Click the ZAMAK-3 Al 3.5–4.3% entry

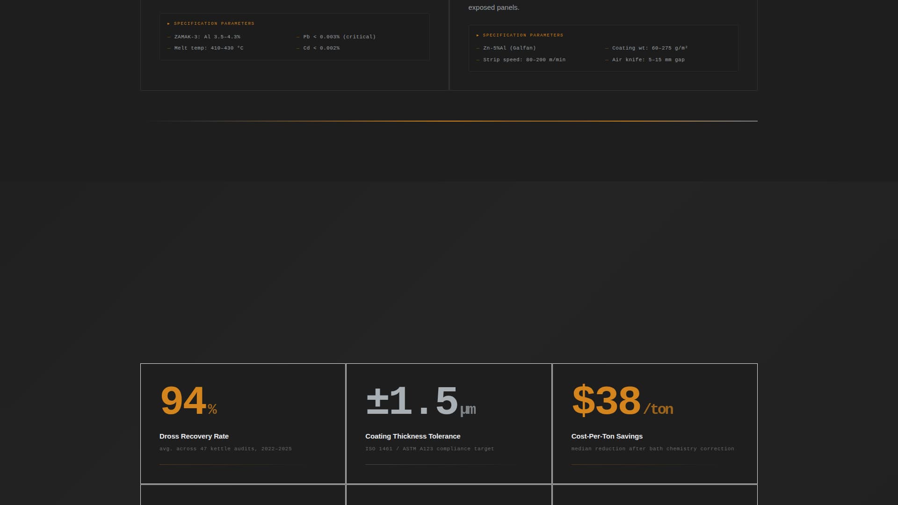[x=207, y=37]
